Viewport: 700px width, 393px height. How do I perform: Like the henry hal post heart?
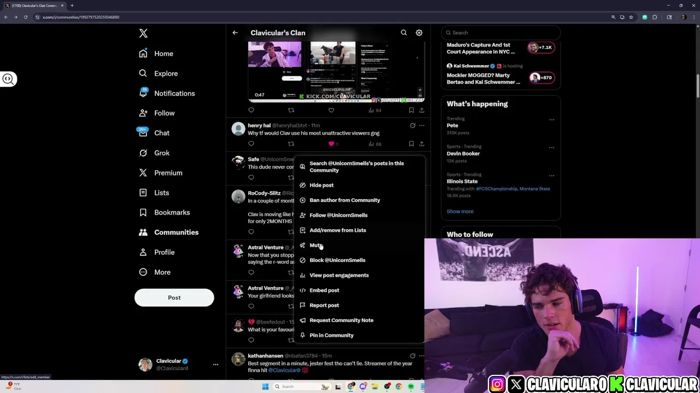tap(331, 144)
